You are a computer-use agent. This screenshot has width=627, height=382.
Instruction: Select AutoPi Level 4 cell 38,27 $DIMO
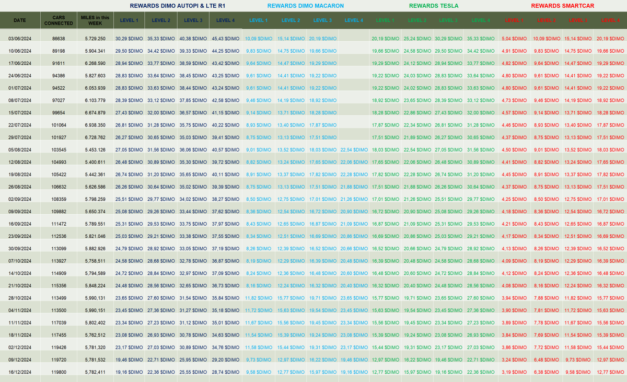coord(225,199)
